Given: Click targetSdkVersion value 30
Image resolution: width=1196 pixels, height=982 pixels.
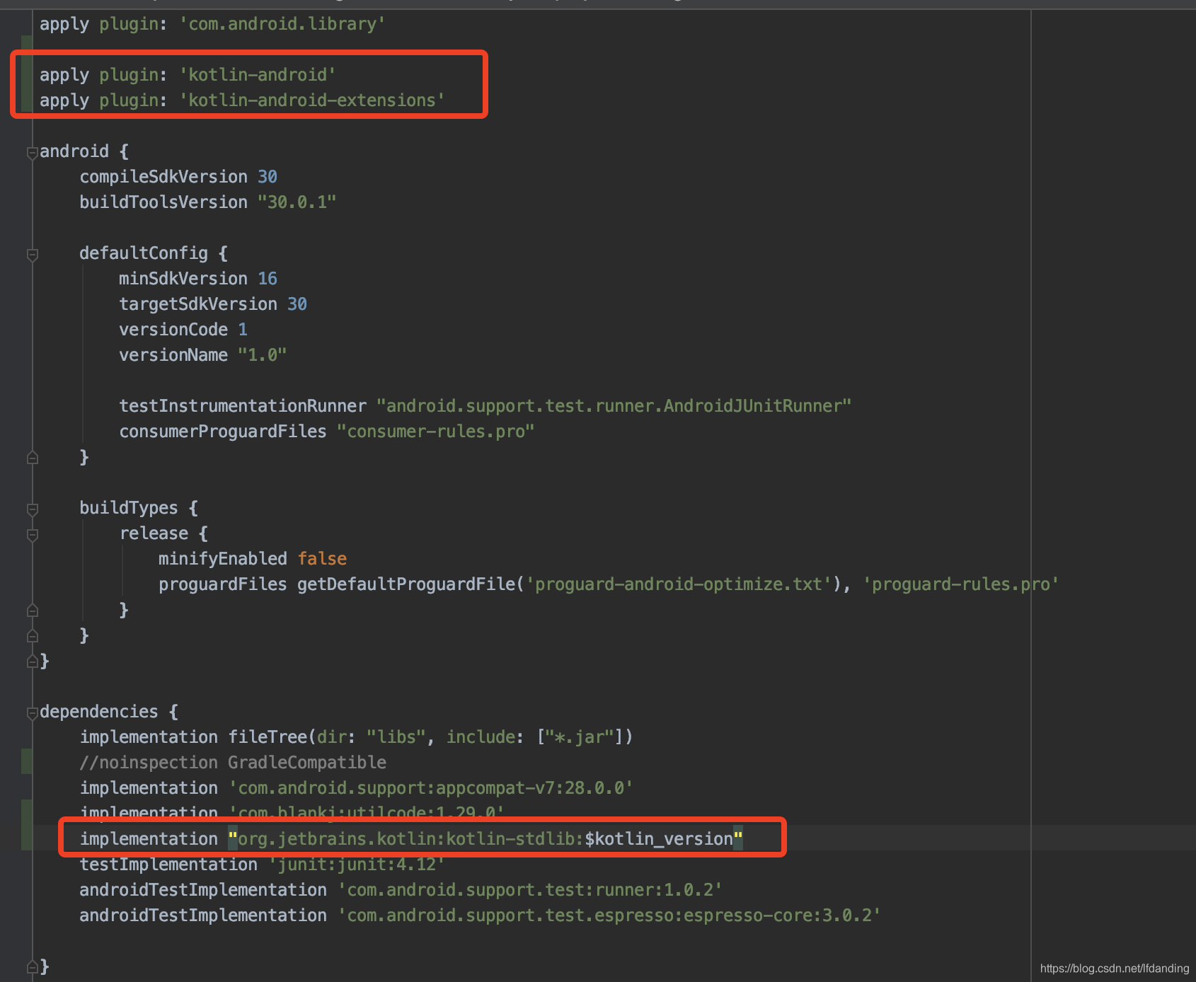Looking at the screenshot, I should (297, 304).
